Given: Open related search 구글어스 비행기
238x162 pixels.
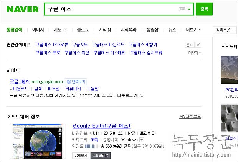Looking at the screenshot, I should point(143,45).
